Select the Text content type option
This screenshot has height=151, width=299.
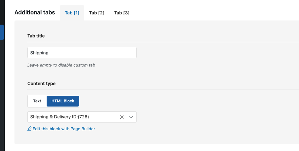point(37,101)
